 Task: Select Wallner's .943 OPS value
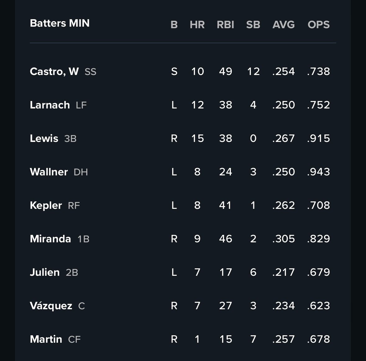[319, 172]
